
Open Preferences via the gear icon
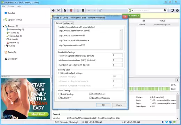pyautogui.click(x=177, y=10)
